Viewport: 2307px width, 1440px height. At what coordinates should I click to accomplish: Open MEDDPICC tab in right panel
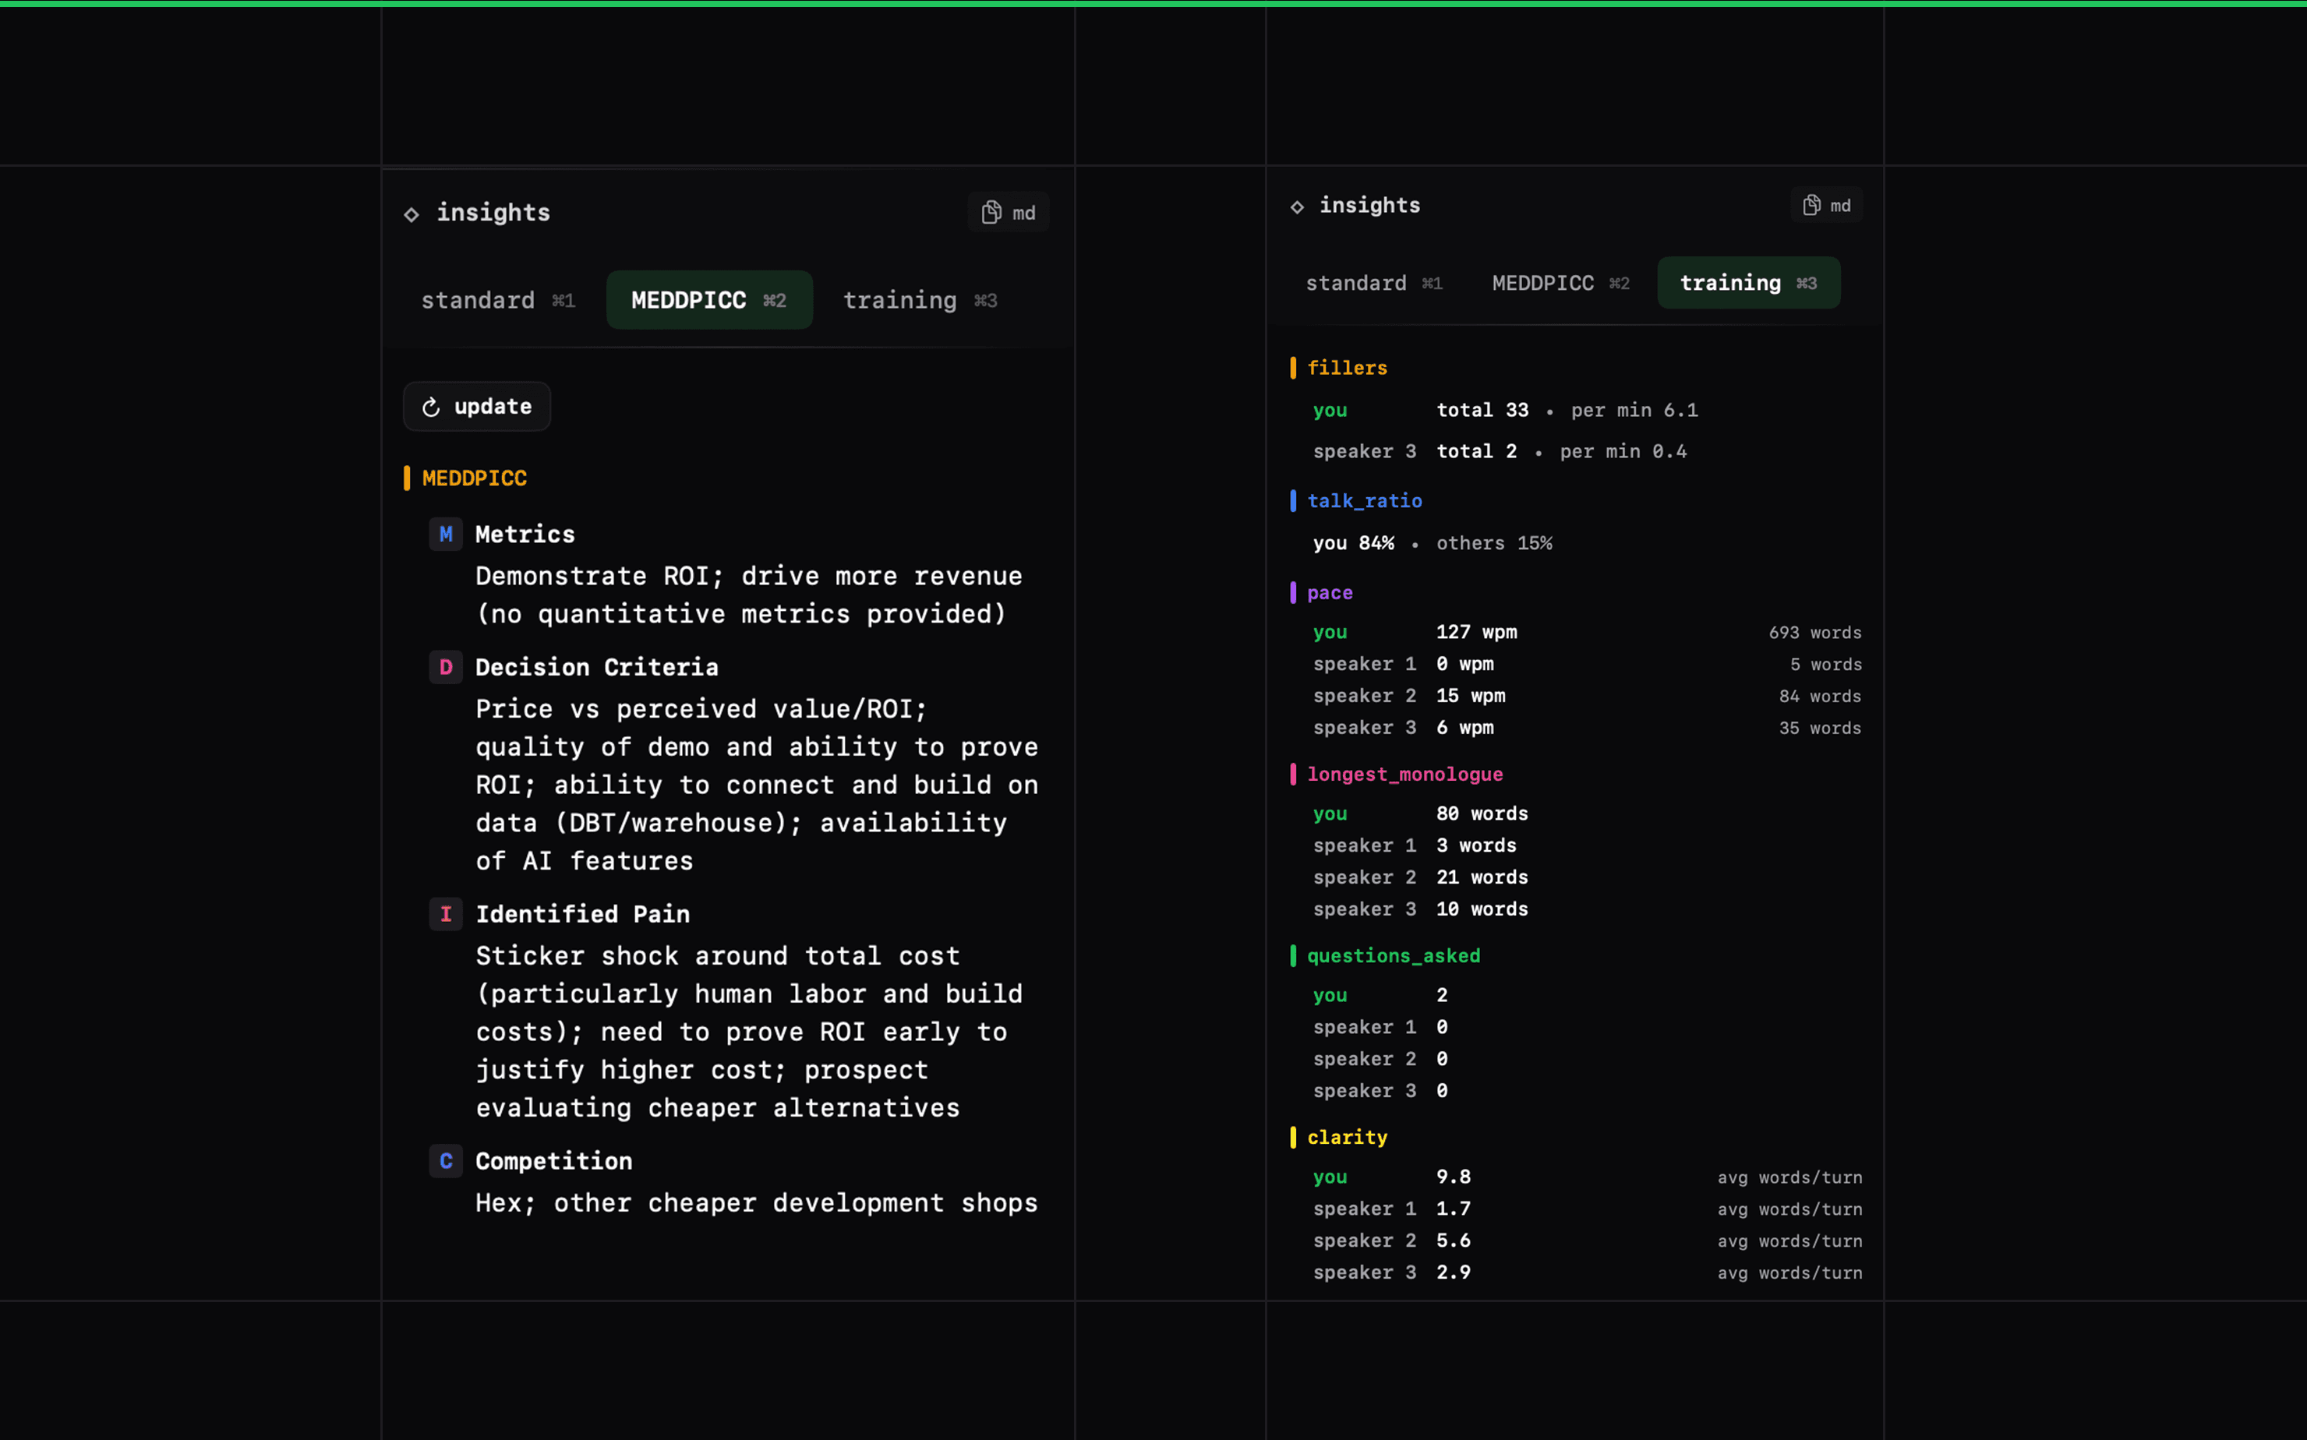[x=1560, y=284]
